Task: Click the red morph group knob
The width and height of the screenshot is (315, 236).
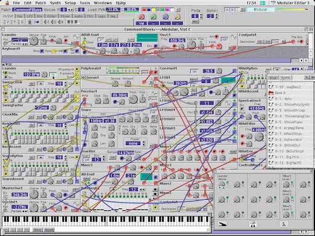Action: (x=142, y=17)
